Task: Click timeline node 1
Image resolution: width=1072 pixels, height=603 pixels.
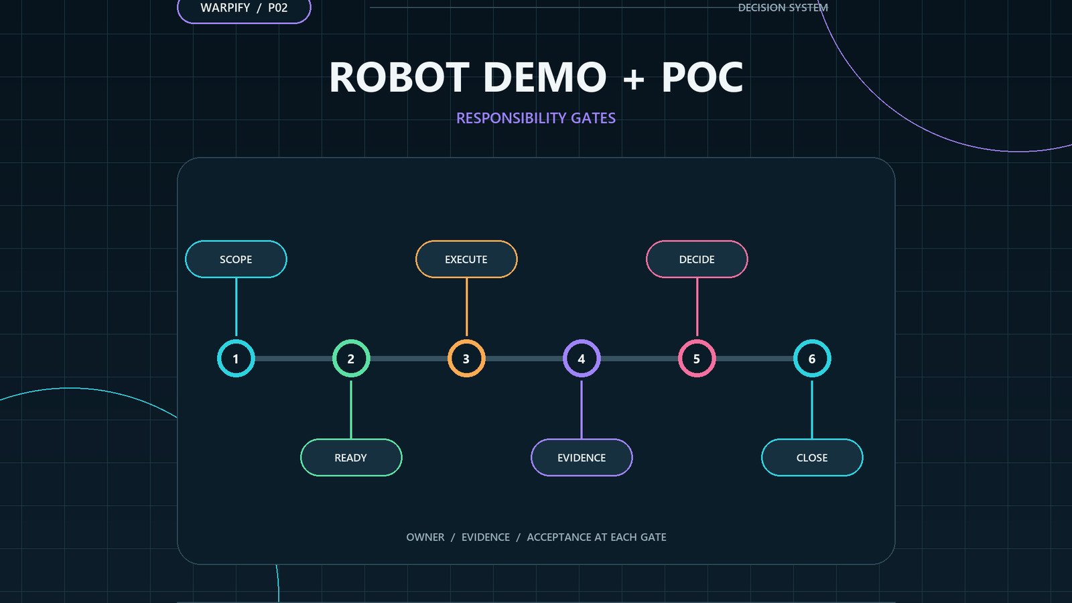Action: pyautogui.click(x=236, y=358)
